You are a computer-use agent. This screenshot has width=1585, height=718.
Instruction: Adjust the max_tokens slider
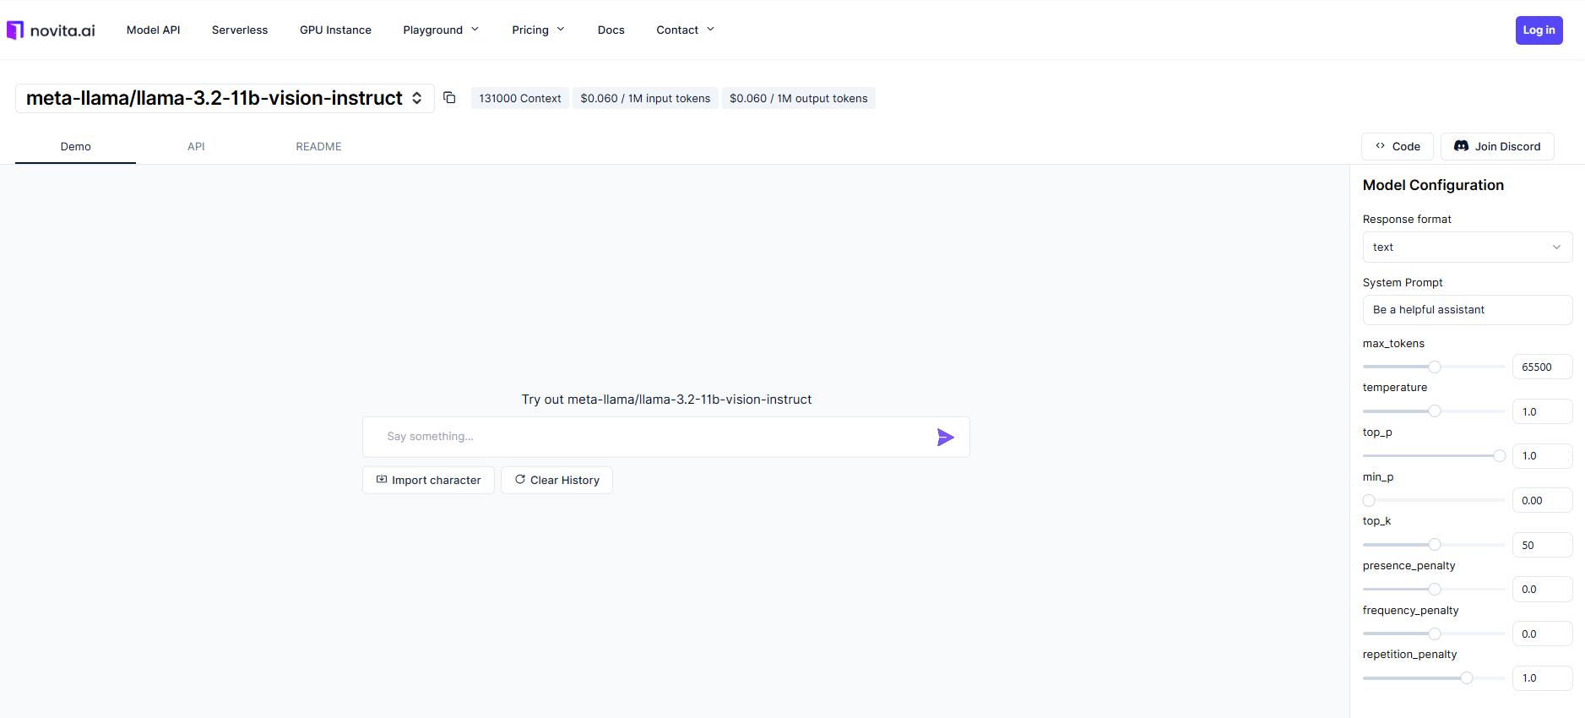pos(1434,367)
